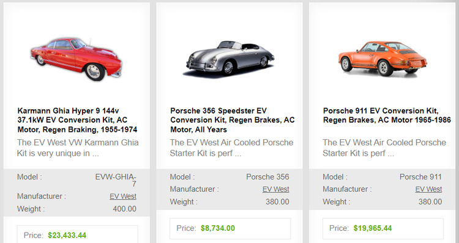Click the Porsche 911 Starter Kit description text

384,148
